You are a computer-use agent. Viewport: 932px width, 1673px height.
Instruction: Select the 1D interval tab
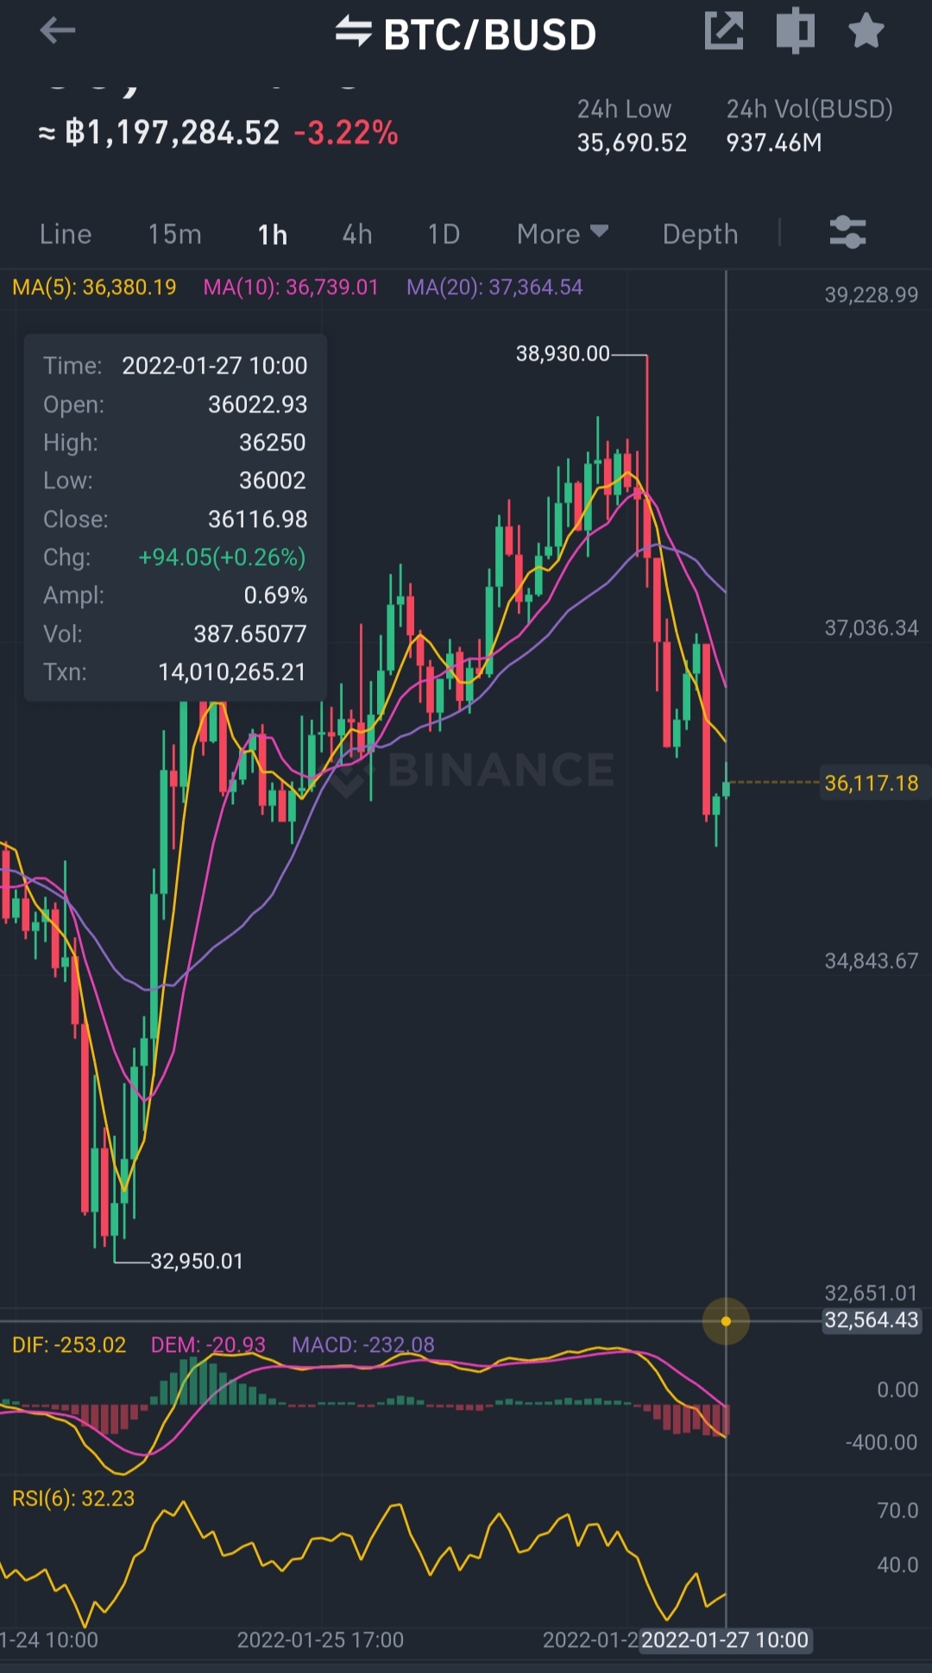(x=444, y=234)
